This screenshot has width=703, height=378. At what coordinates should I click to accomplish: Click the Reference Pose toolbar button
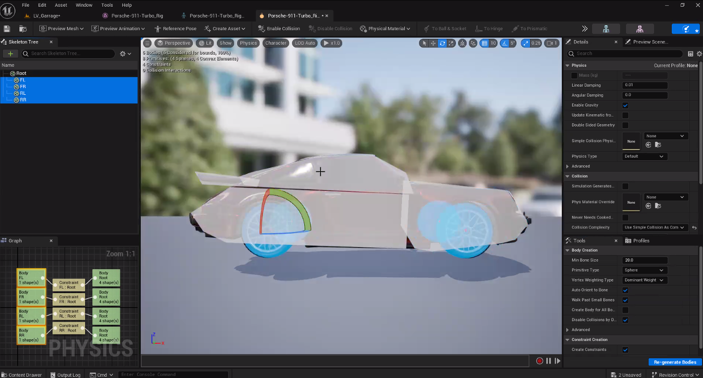[175, 29]
